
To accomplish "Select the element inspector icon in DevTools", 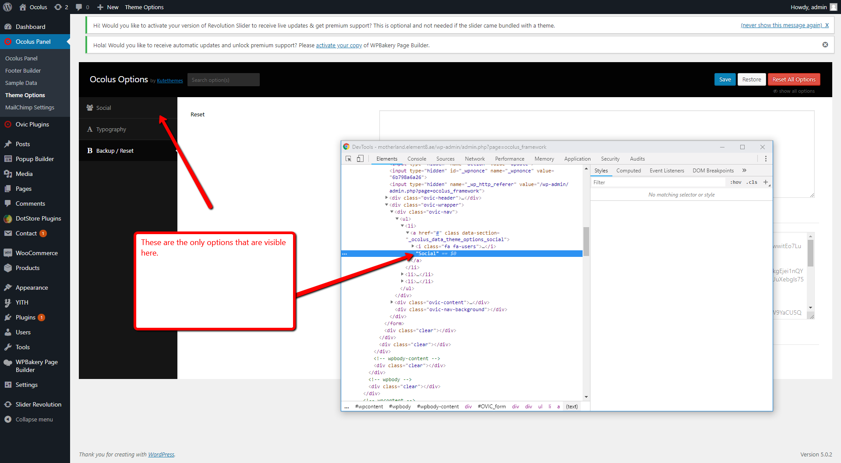I will coord(349,159).
